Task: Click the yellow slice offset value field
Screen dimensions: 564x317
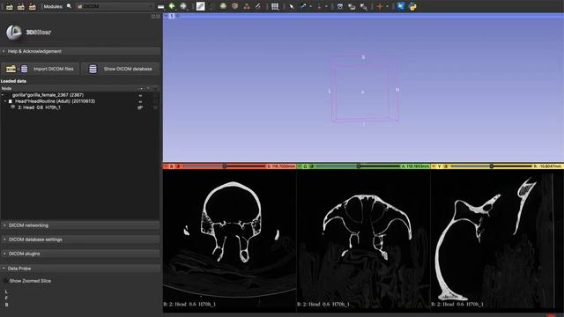Action: point(547,166)
